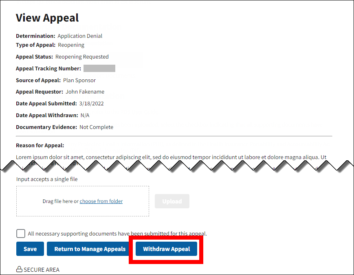Click the Plan Sponsor source value

pos(79,80)
